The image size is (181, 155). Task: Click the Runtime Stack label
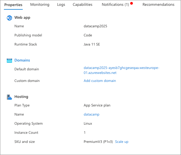point(26,44)
